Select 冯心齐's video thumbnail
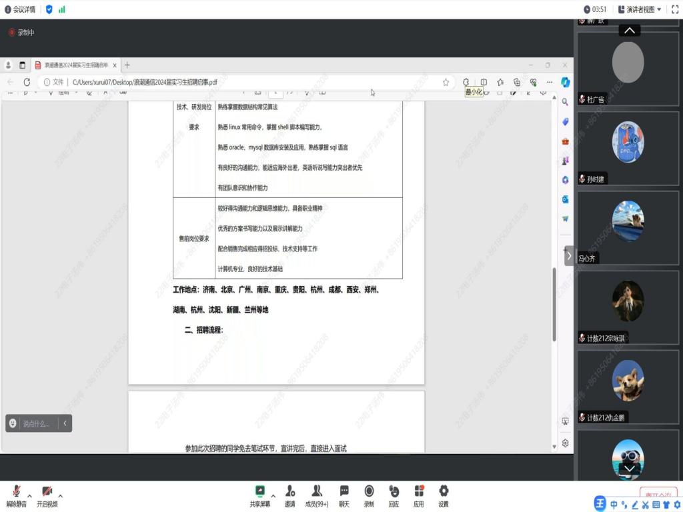The height and width of the screenshot is (512, 683). point(628,228)
